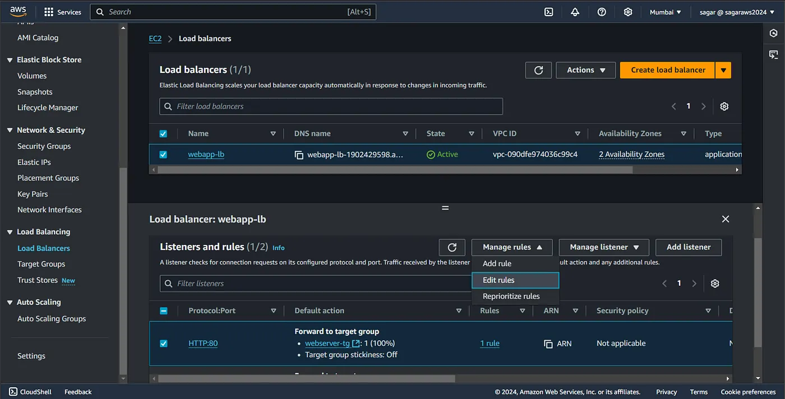Click Create load balancer button

tap(668, 70)
